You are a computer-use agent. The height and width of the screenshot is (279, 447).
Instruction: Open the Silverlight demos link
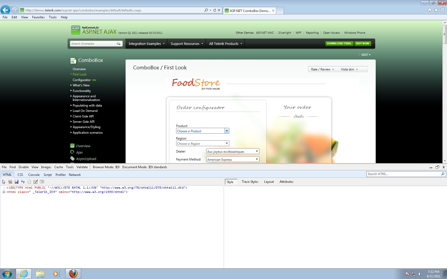pos(285,33)
